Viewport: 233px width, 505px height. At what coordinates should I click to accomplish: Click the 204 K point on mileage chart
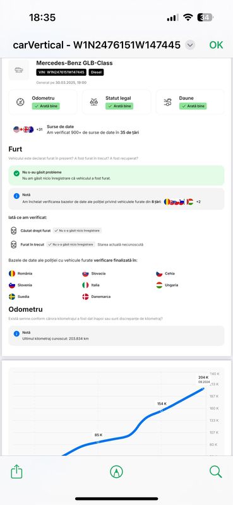coord(203,388)
